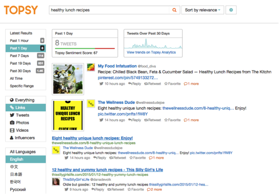The height and width of the screenshot is (194, 279).
Task: Select Past 7 Days filter
Action: pos(26,56)
